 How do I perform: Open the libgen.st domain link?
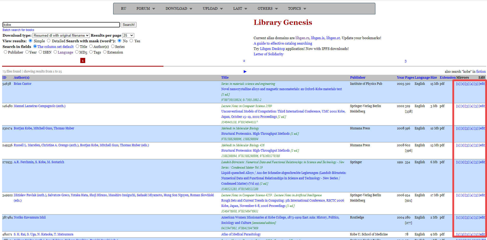point(333,38)
